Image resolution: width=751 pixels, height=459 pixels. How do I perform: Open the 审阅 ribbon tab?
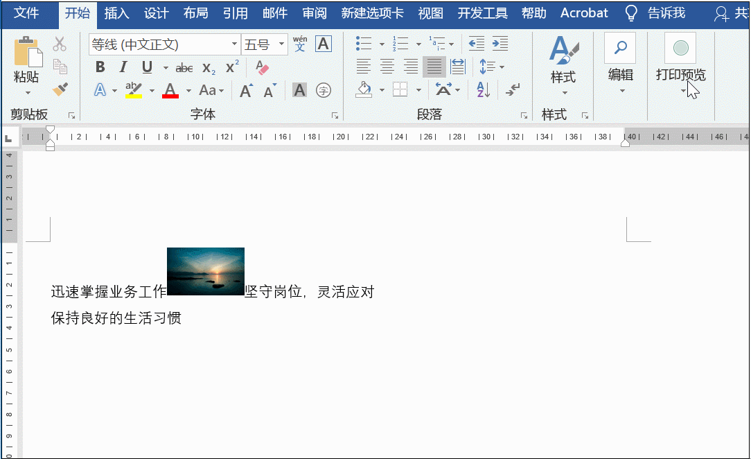[315, 13]
